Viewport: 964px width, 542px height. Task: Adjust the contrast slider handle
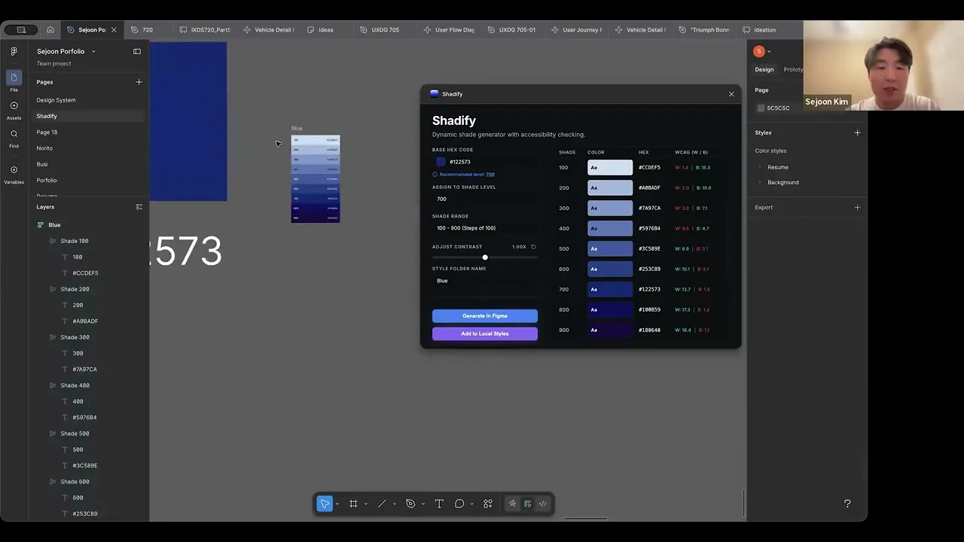click(485, 257)
